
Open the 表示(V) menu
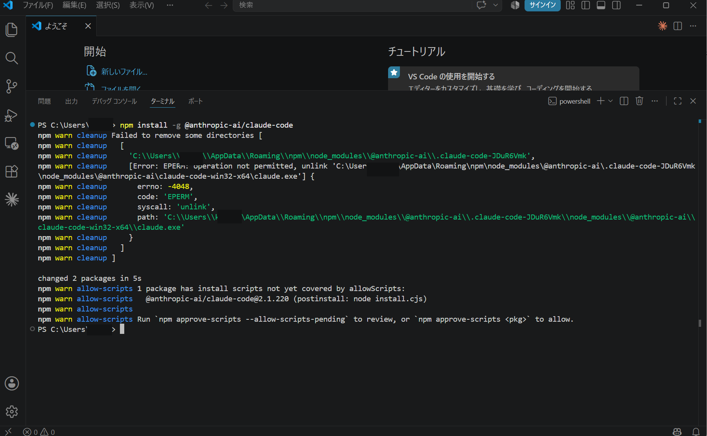142,5
